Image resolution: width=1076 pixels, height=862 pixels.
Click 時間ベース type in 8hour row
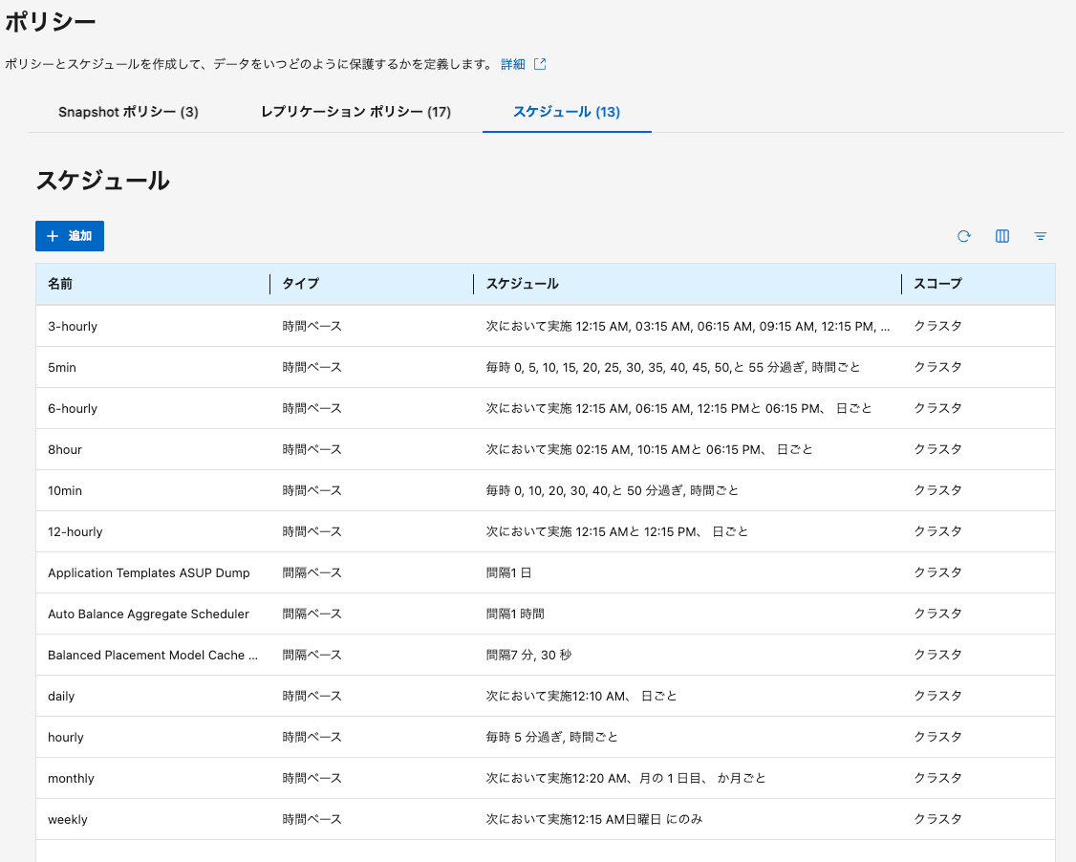[312, 449]
